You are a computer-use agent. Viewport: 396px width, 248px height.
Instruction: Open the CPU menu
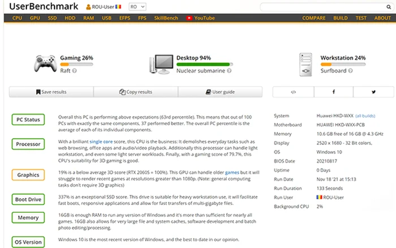click(x=17, y=18)
